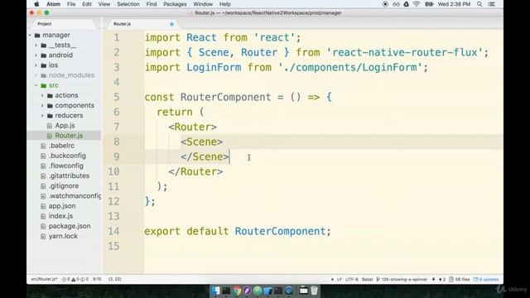The width and height of the screenshot is (530, 298).
Task: Click the 9 updates link
Action: (x=486, y=280)
